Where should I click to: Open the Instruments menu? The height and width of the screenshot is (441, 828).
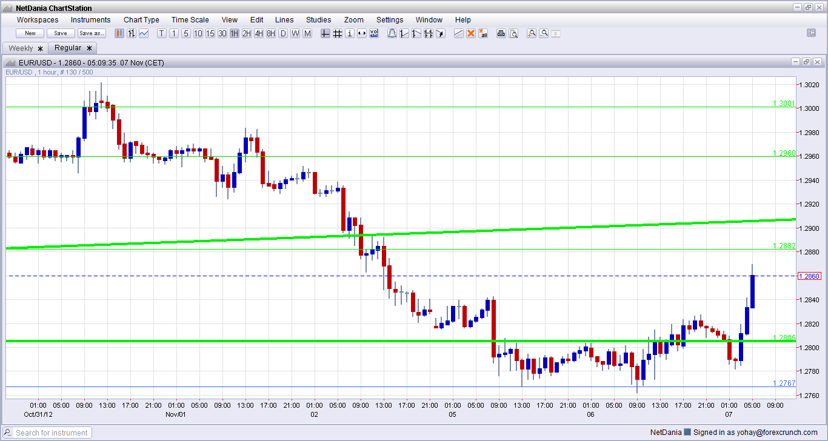coord(91,20)
